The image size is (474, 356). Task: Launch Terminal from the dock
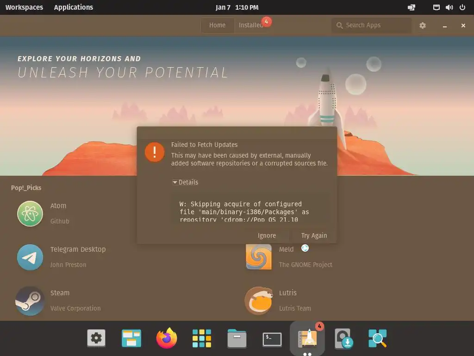tap(272, 339)
